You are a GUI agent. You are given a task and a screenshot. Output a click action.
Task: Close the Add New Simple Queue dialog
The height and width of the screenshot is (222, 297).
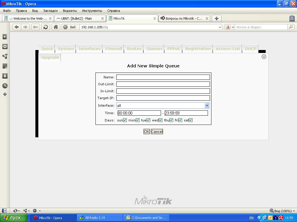[264, 57]
